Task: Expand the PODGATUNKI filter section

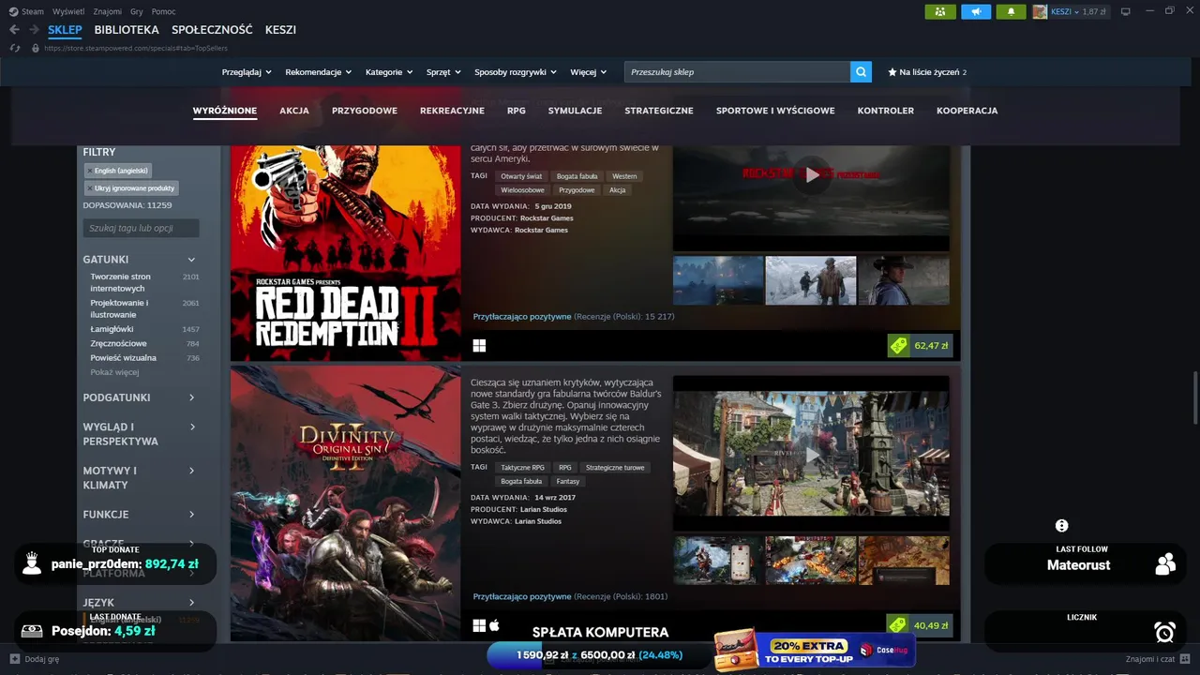Action: (191, 397)
